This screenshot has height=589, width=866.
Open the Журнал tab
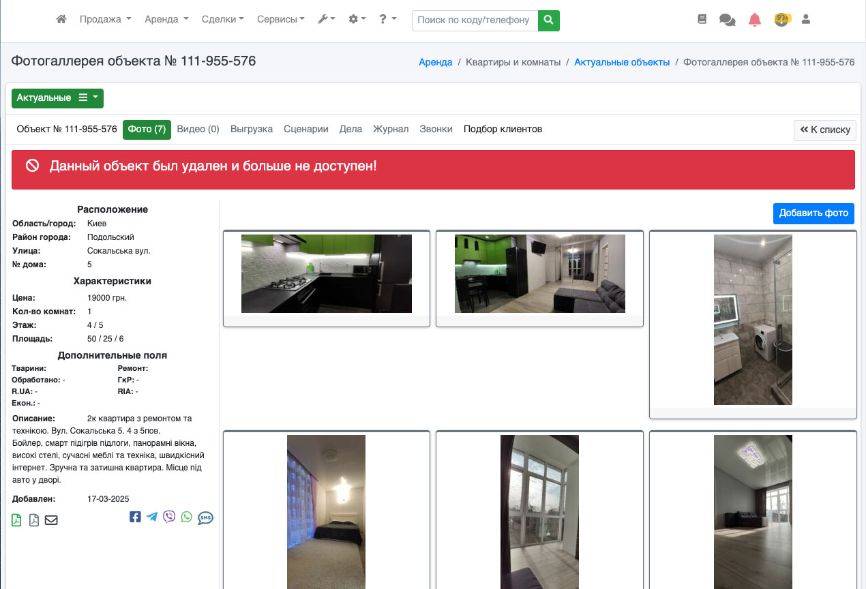click(391, 129)
